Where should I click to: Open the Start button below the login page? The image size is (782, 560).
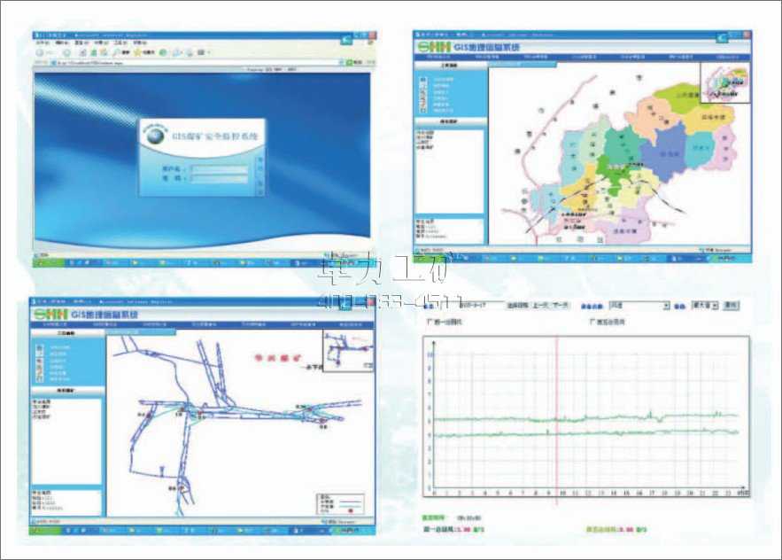(44, 262)
